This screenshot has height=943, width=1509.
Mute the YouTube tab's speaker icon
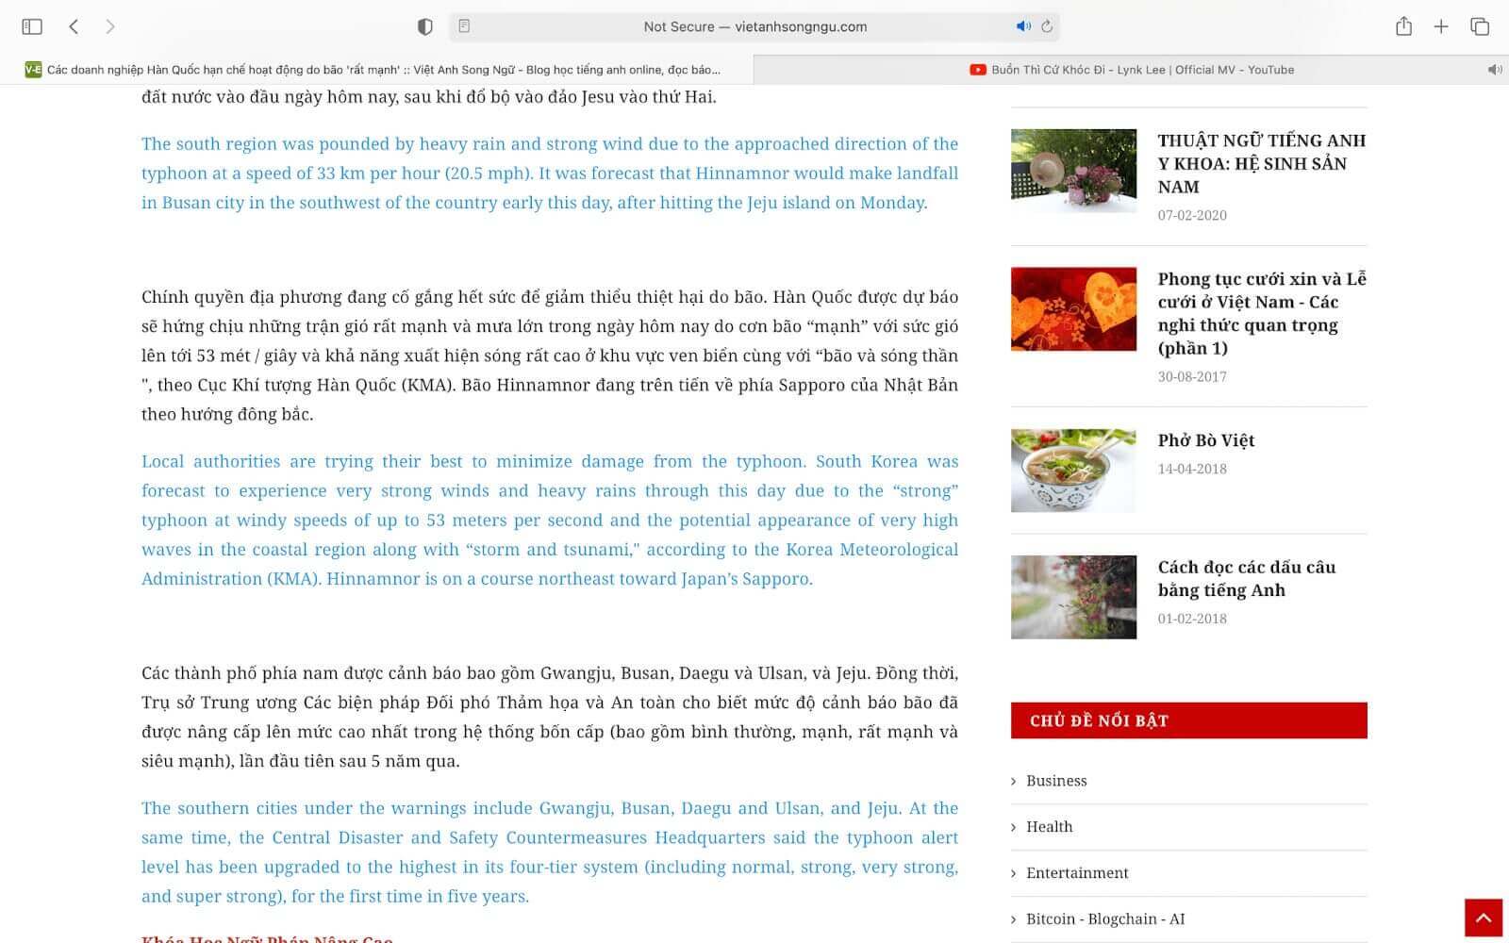click(x=1494, y=70)
